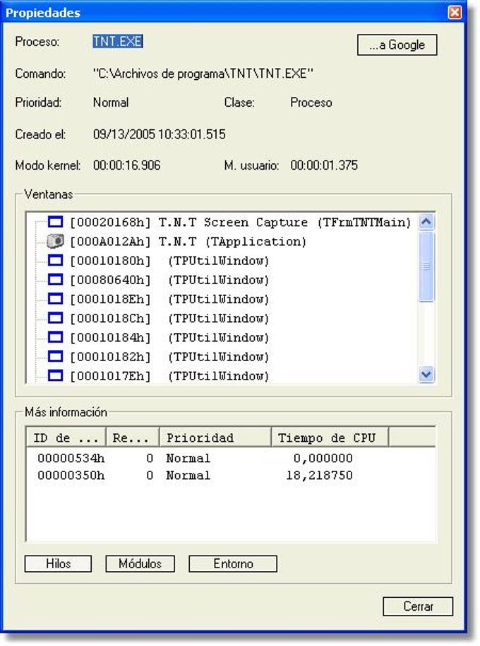The image size is (480, 646).
Task: Click the Clase value 'Proceso'
Action: 311,102
